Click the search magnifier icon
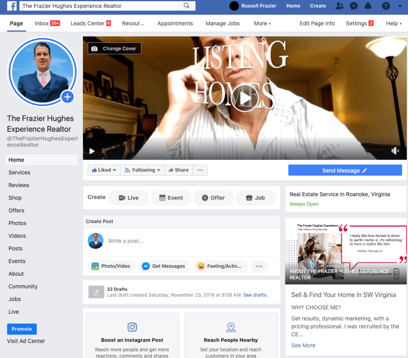The height and width of the screenshot is (358, 408). [186, 6]
